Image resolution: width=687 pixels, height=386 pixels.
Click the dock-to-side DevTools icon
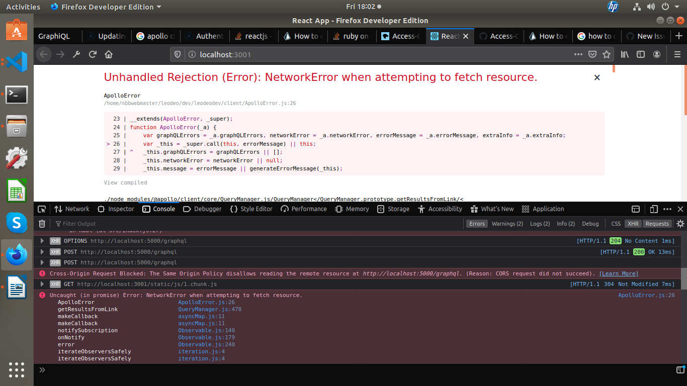[636, 209]
